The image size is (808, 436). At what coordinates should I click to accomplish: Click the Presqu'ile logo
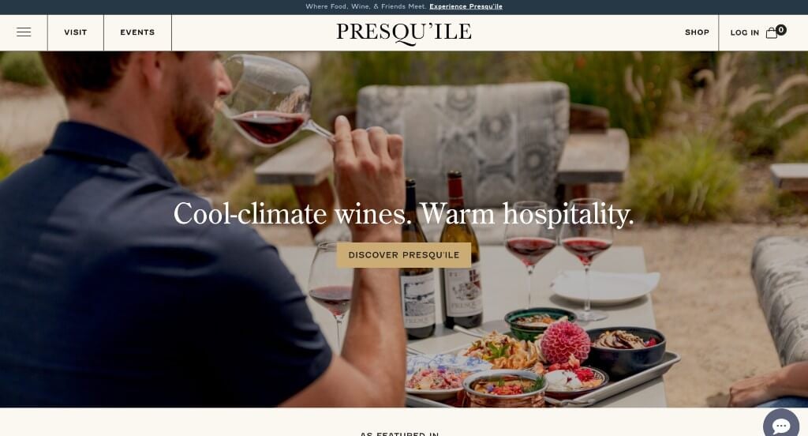click(x=404, y=33)
